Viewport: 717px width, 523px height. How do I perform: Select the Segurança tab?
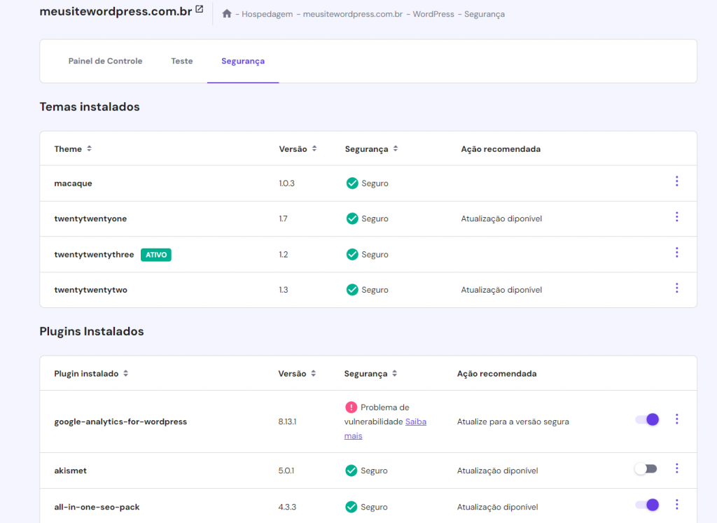(243, 61)
